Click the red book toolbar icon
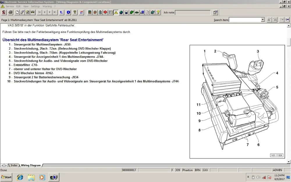Viewport: 291px width, 182px height. [x=105, y=13]
